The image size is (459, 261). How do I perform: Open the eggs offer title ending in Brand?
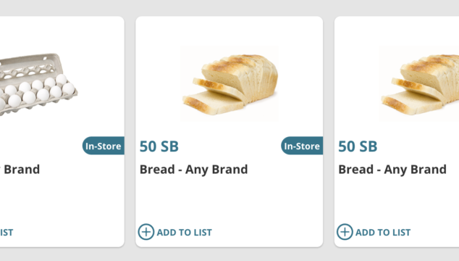pyautogui.click(x=20, y=170)
